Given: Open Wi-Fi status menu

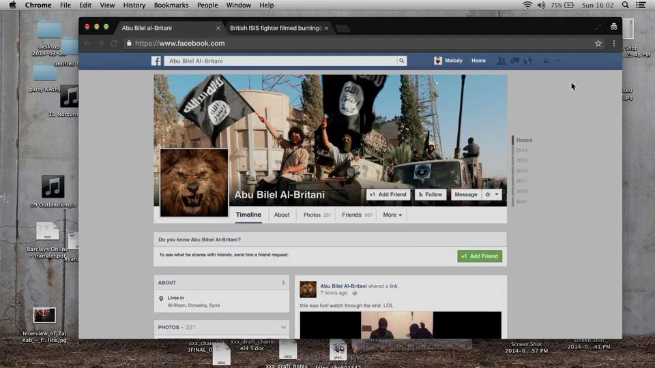Looking at the screenshot, I should pos(527,5).
